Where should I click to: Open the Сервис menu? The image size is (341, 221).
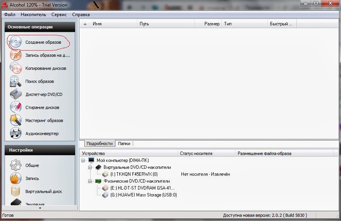59,15
